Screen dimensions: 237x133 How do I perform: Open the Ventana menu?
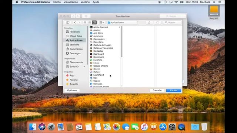point(85,2)
